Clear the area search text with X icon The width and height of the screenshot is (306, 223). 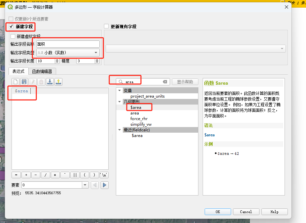[165, 82]
